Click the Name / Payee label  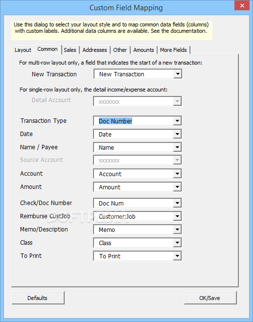39,147
